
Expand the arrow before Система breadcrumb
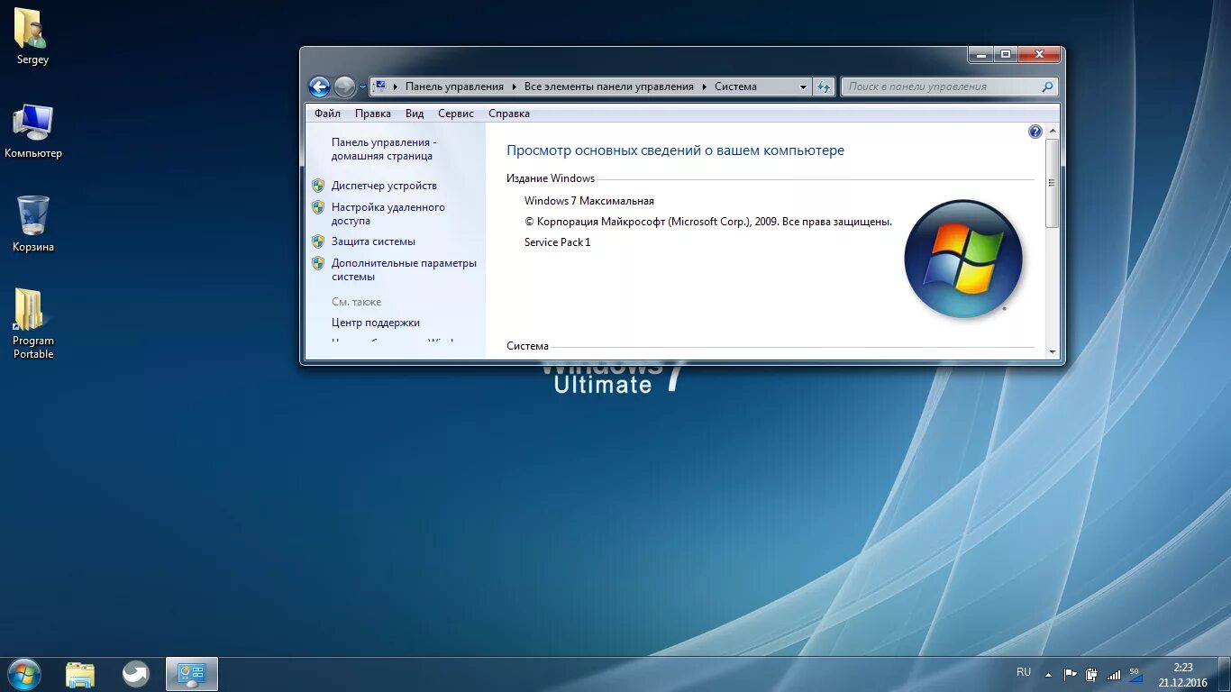[x=705, y=86]
